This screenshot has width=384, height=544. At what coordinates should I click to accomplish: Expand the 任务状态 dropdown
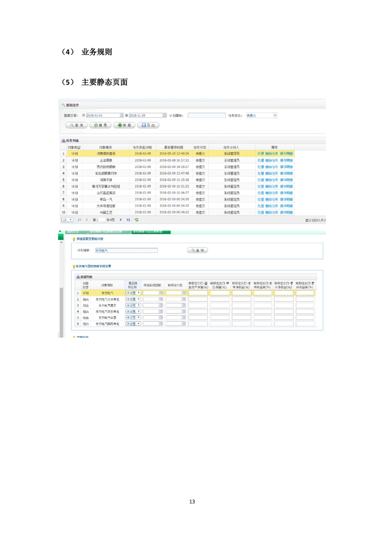275,115
